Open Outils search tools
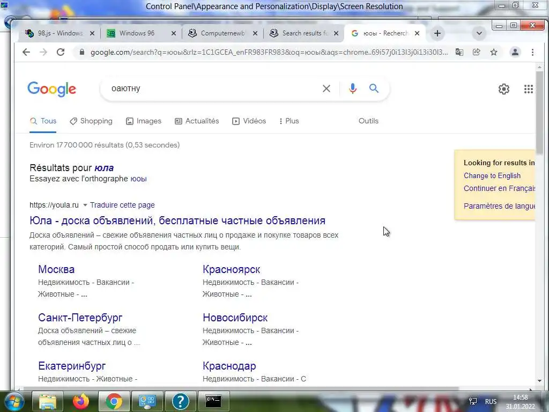Screen dimensions: 549x412 pos(368,121)
